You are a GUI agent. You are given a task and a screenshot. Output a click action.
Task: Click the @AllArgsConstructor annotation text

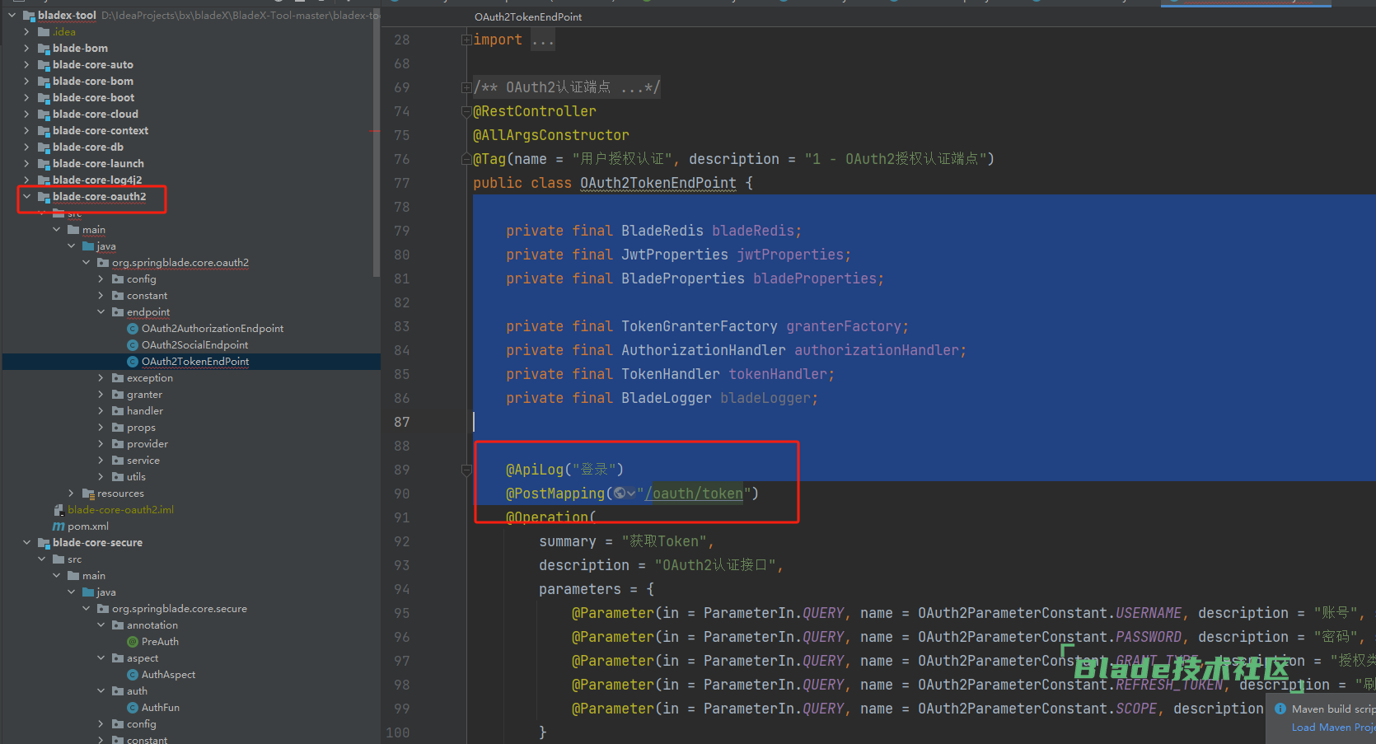pos(551,135)
